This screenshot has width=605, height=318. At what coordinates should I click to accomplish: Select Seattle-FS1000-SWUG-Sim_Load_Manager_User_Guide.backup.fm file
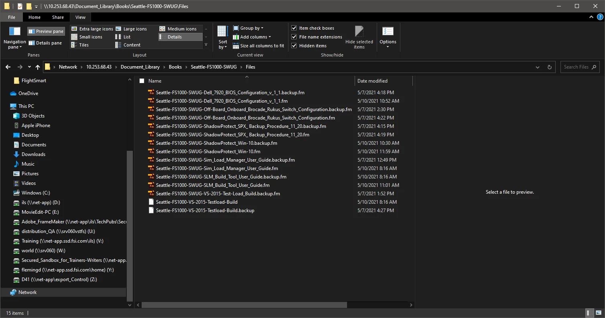[x=225, y=160]
